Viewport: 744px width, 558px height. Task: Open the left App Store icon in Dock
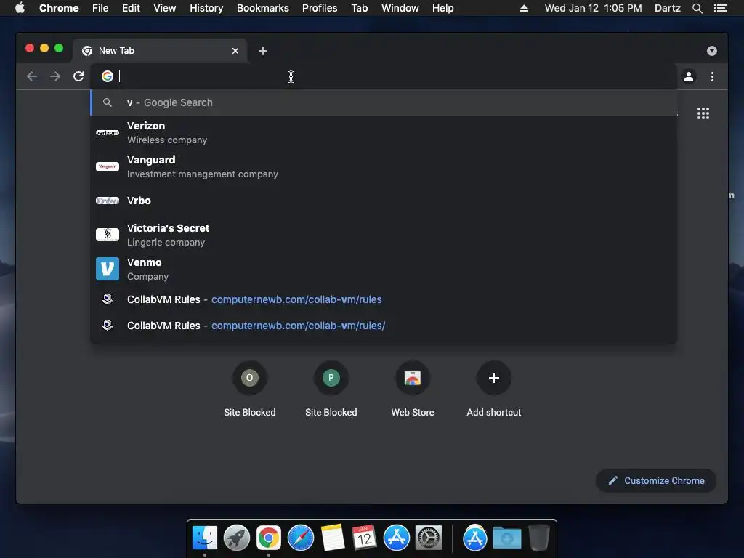click(x=397, y=538)
